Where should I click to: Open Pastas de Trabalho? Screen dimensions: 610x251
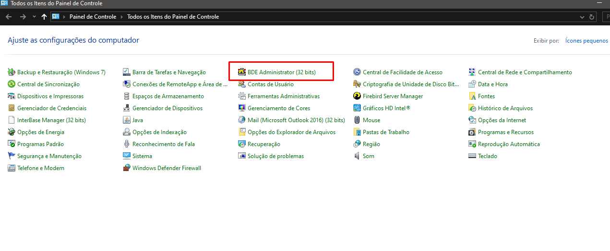coord(386,132)
